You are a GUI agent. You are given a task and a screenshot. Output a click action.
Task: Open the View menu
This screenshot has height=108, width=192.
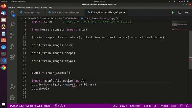pyautogui.click(x=28, y=7)
